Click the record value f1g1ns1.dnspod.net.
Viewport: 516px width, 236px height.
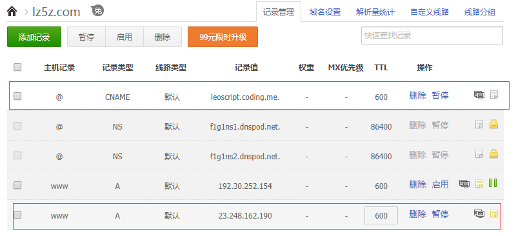245,127
